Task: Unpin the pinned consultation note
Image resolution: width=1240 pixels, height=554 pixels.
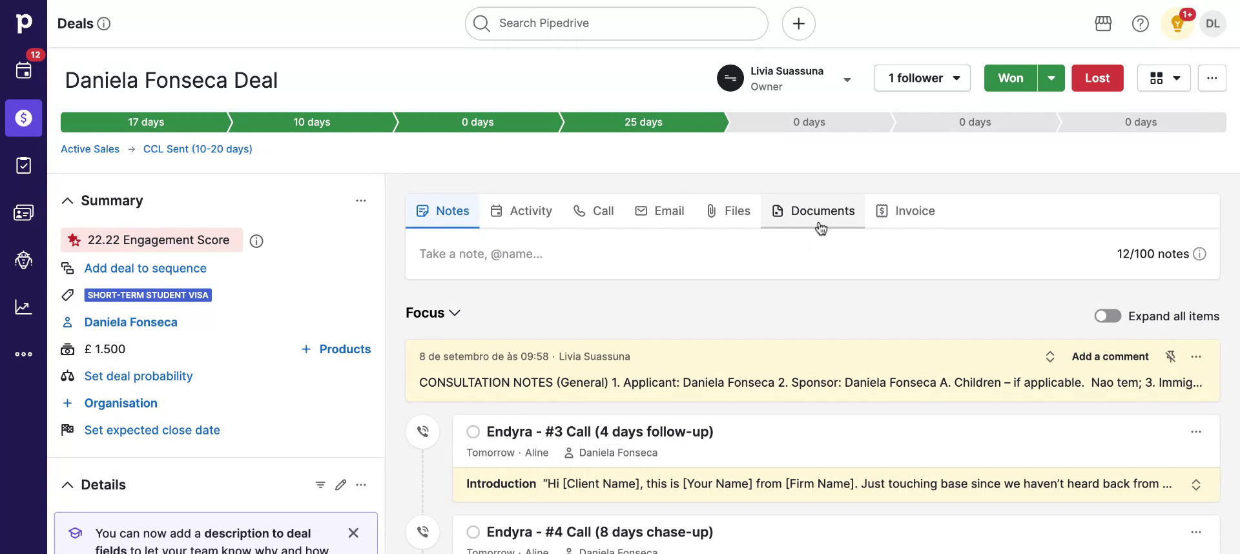Action: coord(1170,356)
